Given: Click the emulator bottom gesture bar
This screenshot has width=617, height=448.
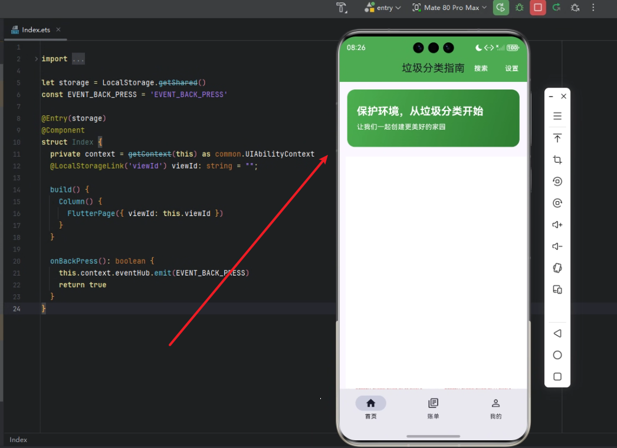Looking at the screenshot, I should tap(433, 436).
